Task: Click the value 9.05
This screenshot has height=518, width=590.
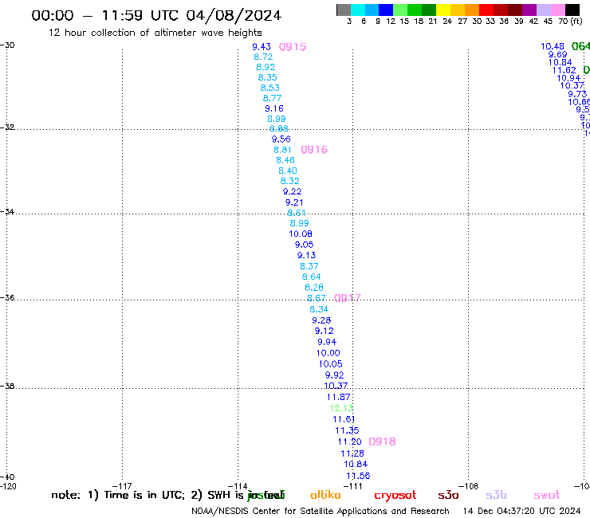Action: [x=304, y=245]
